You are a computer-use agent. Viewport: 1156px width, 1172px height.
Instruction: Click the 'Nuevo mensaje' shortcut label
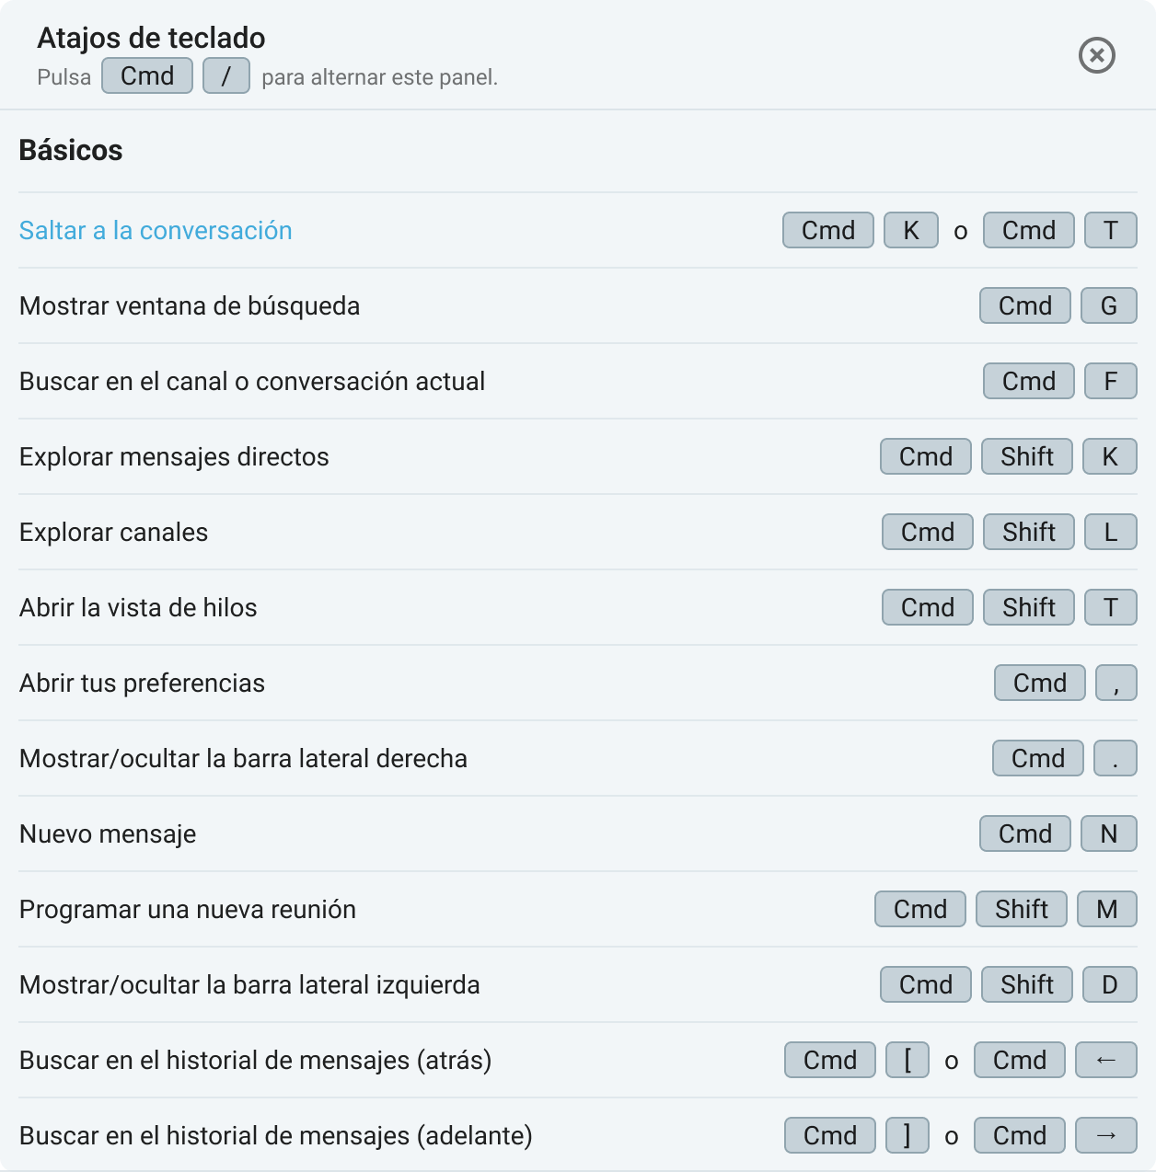(108, 833)
